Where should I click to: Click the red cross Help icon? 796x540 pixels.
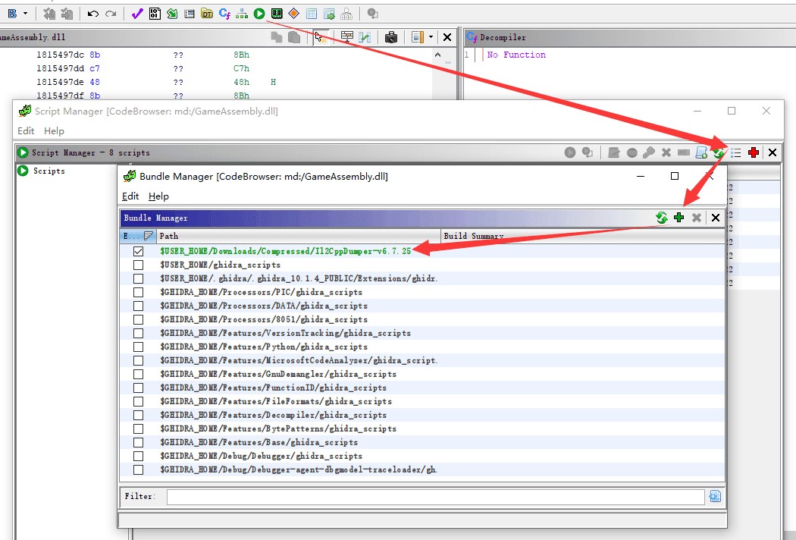(x=753, y=152)
